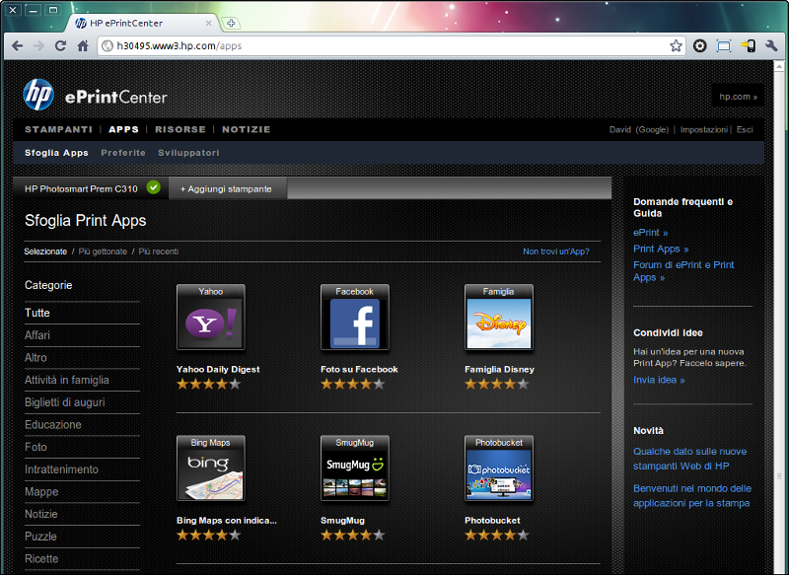Reload the page with refresh icon
Viewport: 789px width, 575px height.
[60, 45]
